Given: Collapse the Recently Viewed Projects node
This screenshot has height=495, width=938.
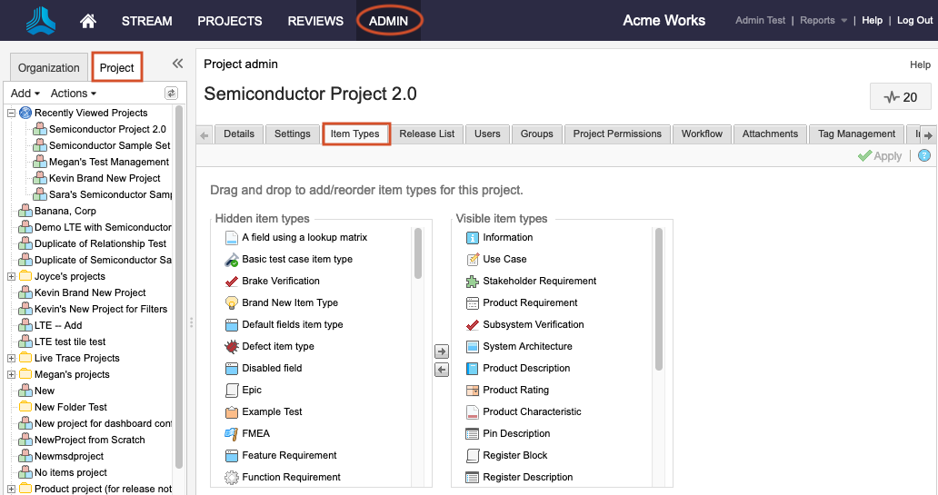Looking at the screenshot, I should tap(11, 114).
